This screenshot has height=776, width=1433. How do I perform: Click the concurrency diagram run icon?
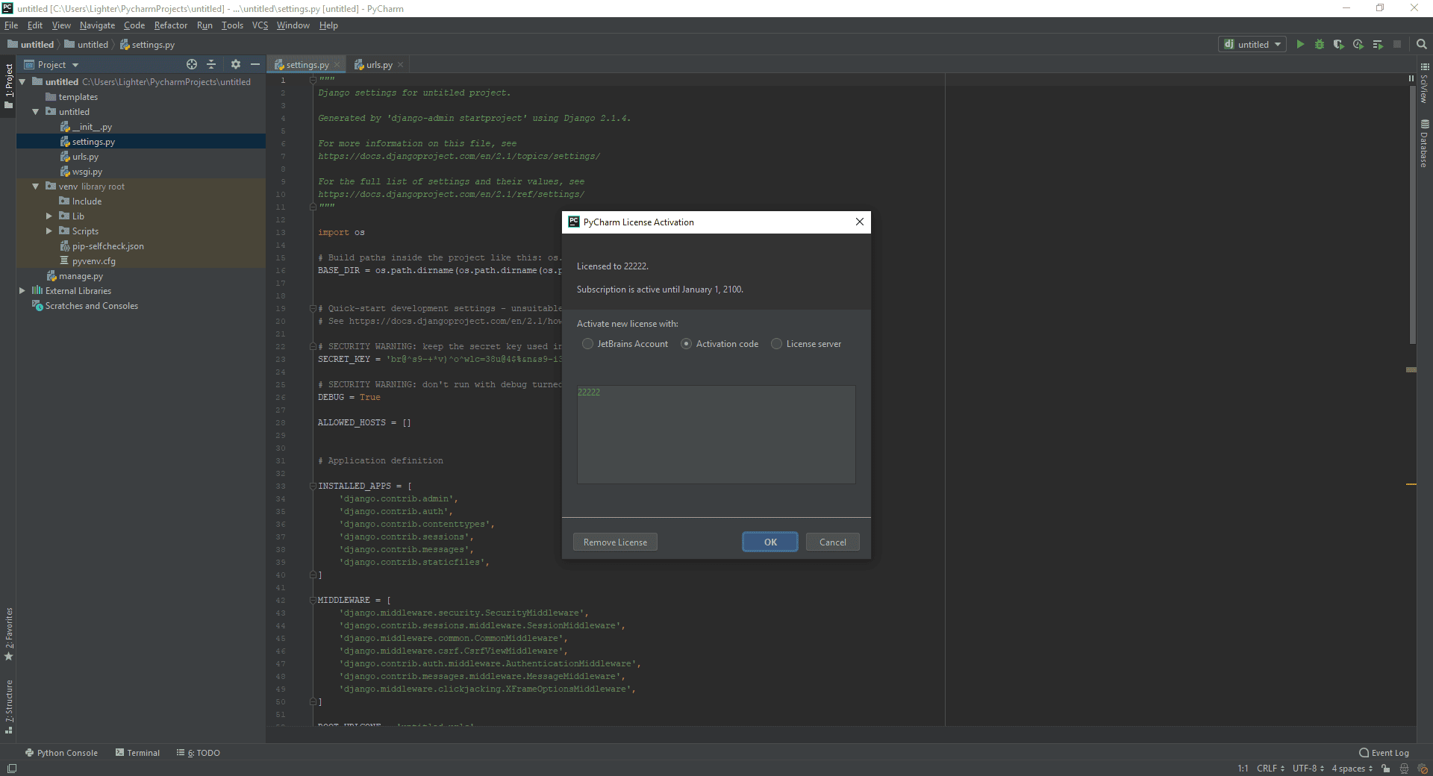pos(1378,45)
